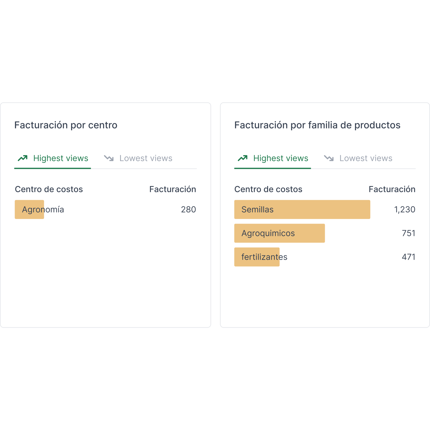Click the Semillas bar

pos(302,210)
